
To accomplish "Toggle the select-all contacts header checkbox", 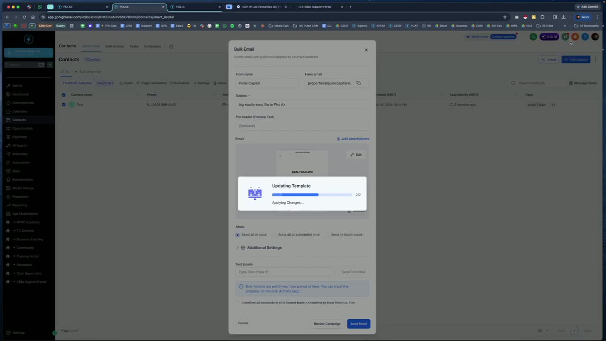I will 63,95.
